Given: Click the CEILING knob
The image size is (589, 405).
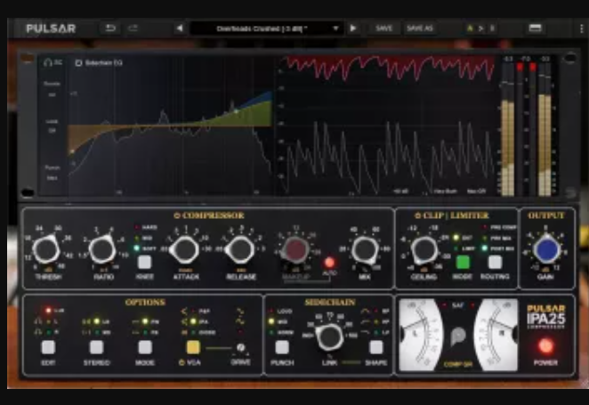Looking at the screenshot, I should click(x=424, y=250).
